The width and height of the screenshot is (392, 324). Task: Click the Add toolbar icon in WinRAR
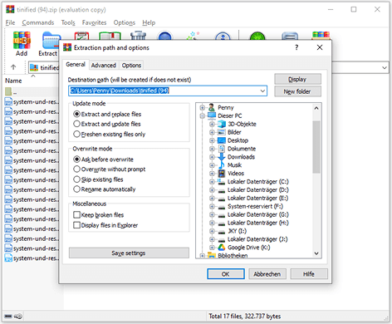tap(22, 40)
